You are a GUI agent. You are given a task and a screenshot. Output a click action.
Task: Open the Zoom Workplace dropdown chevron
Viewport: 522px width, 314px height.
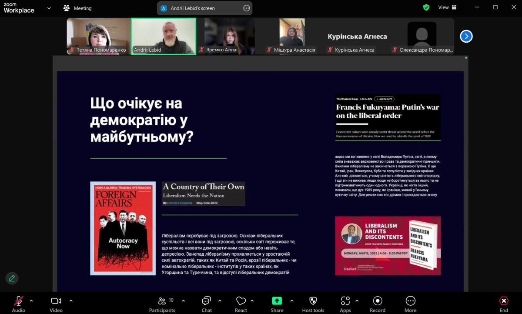[49, 8]
